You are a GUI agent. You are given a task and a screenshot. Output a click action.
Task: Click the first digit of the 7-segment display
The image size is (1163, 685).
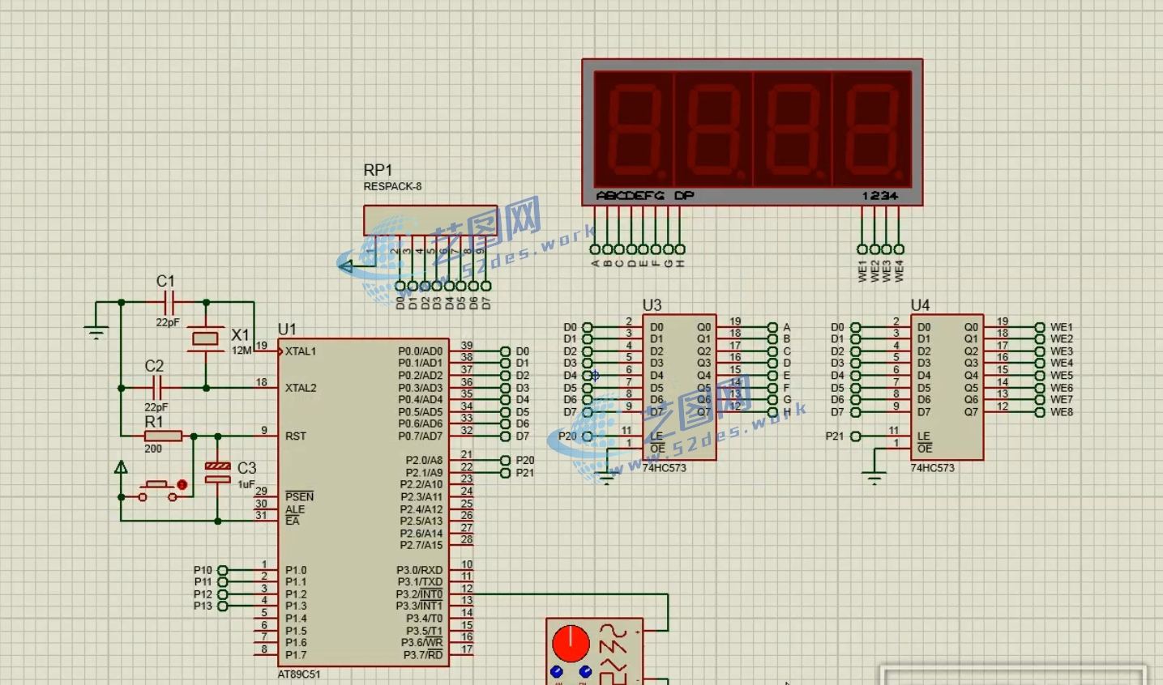coord(634,130)
